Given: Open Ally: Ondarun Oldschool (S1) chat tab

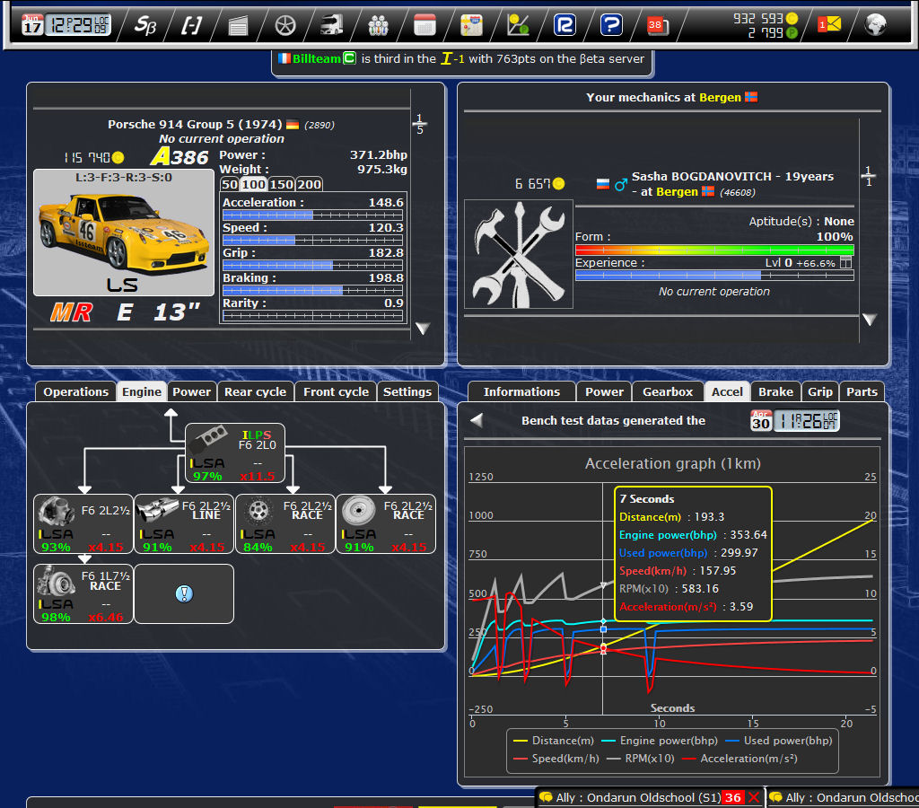Looking at the screenshot, I should coord(638,797).
